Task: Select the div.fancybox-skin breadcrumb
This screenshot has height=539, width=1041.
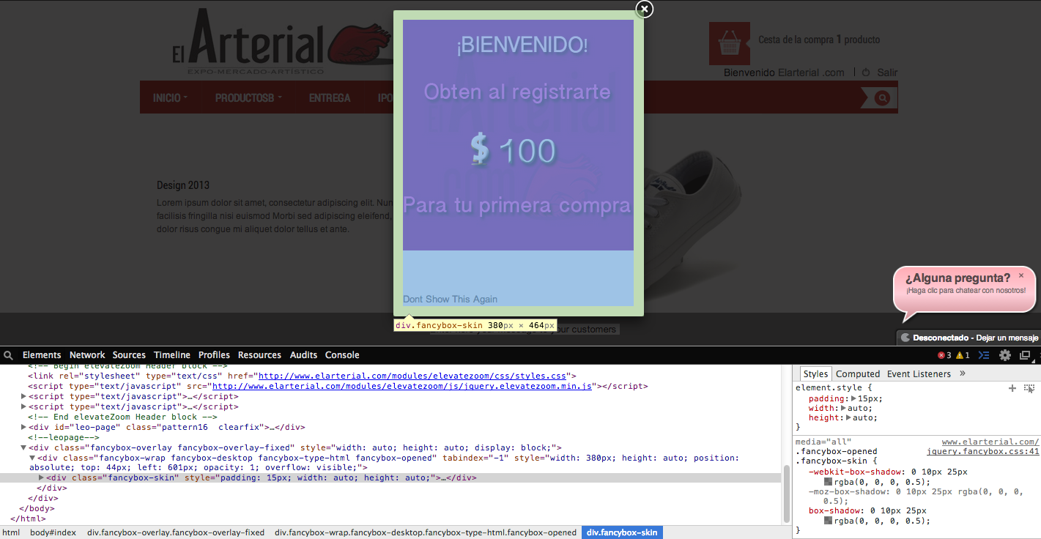Action: coord(622,532)
